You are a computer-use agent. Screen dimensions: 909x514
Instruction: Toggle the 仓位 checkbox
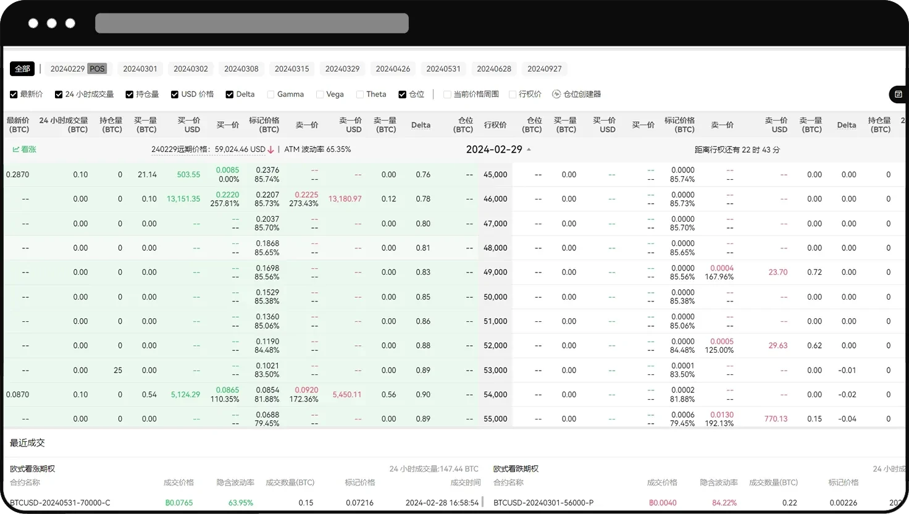click(403, 95)
